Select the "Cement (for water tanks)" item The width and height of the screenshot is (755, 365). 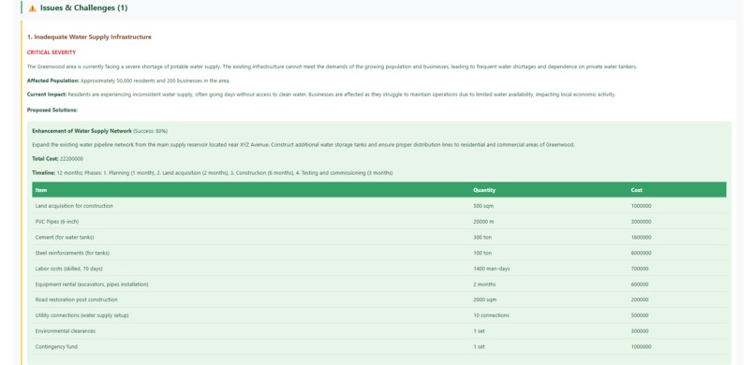pos(65,237)
